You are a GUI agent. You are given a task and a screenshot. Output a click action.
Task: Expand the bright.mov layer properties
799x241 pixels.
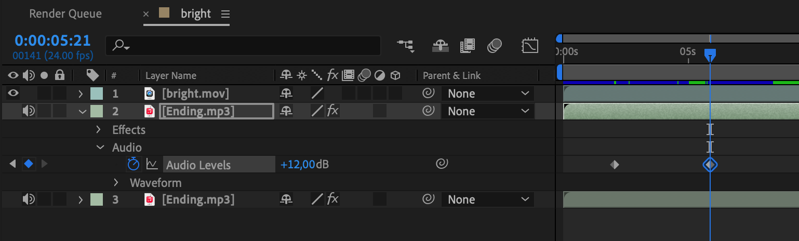81,94
